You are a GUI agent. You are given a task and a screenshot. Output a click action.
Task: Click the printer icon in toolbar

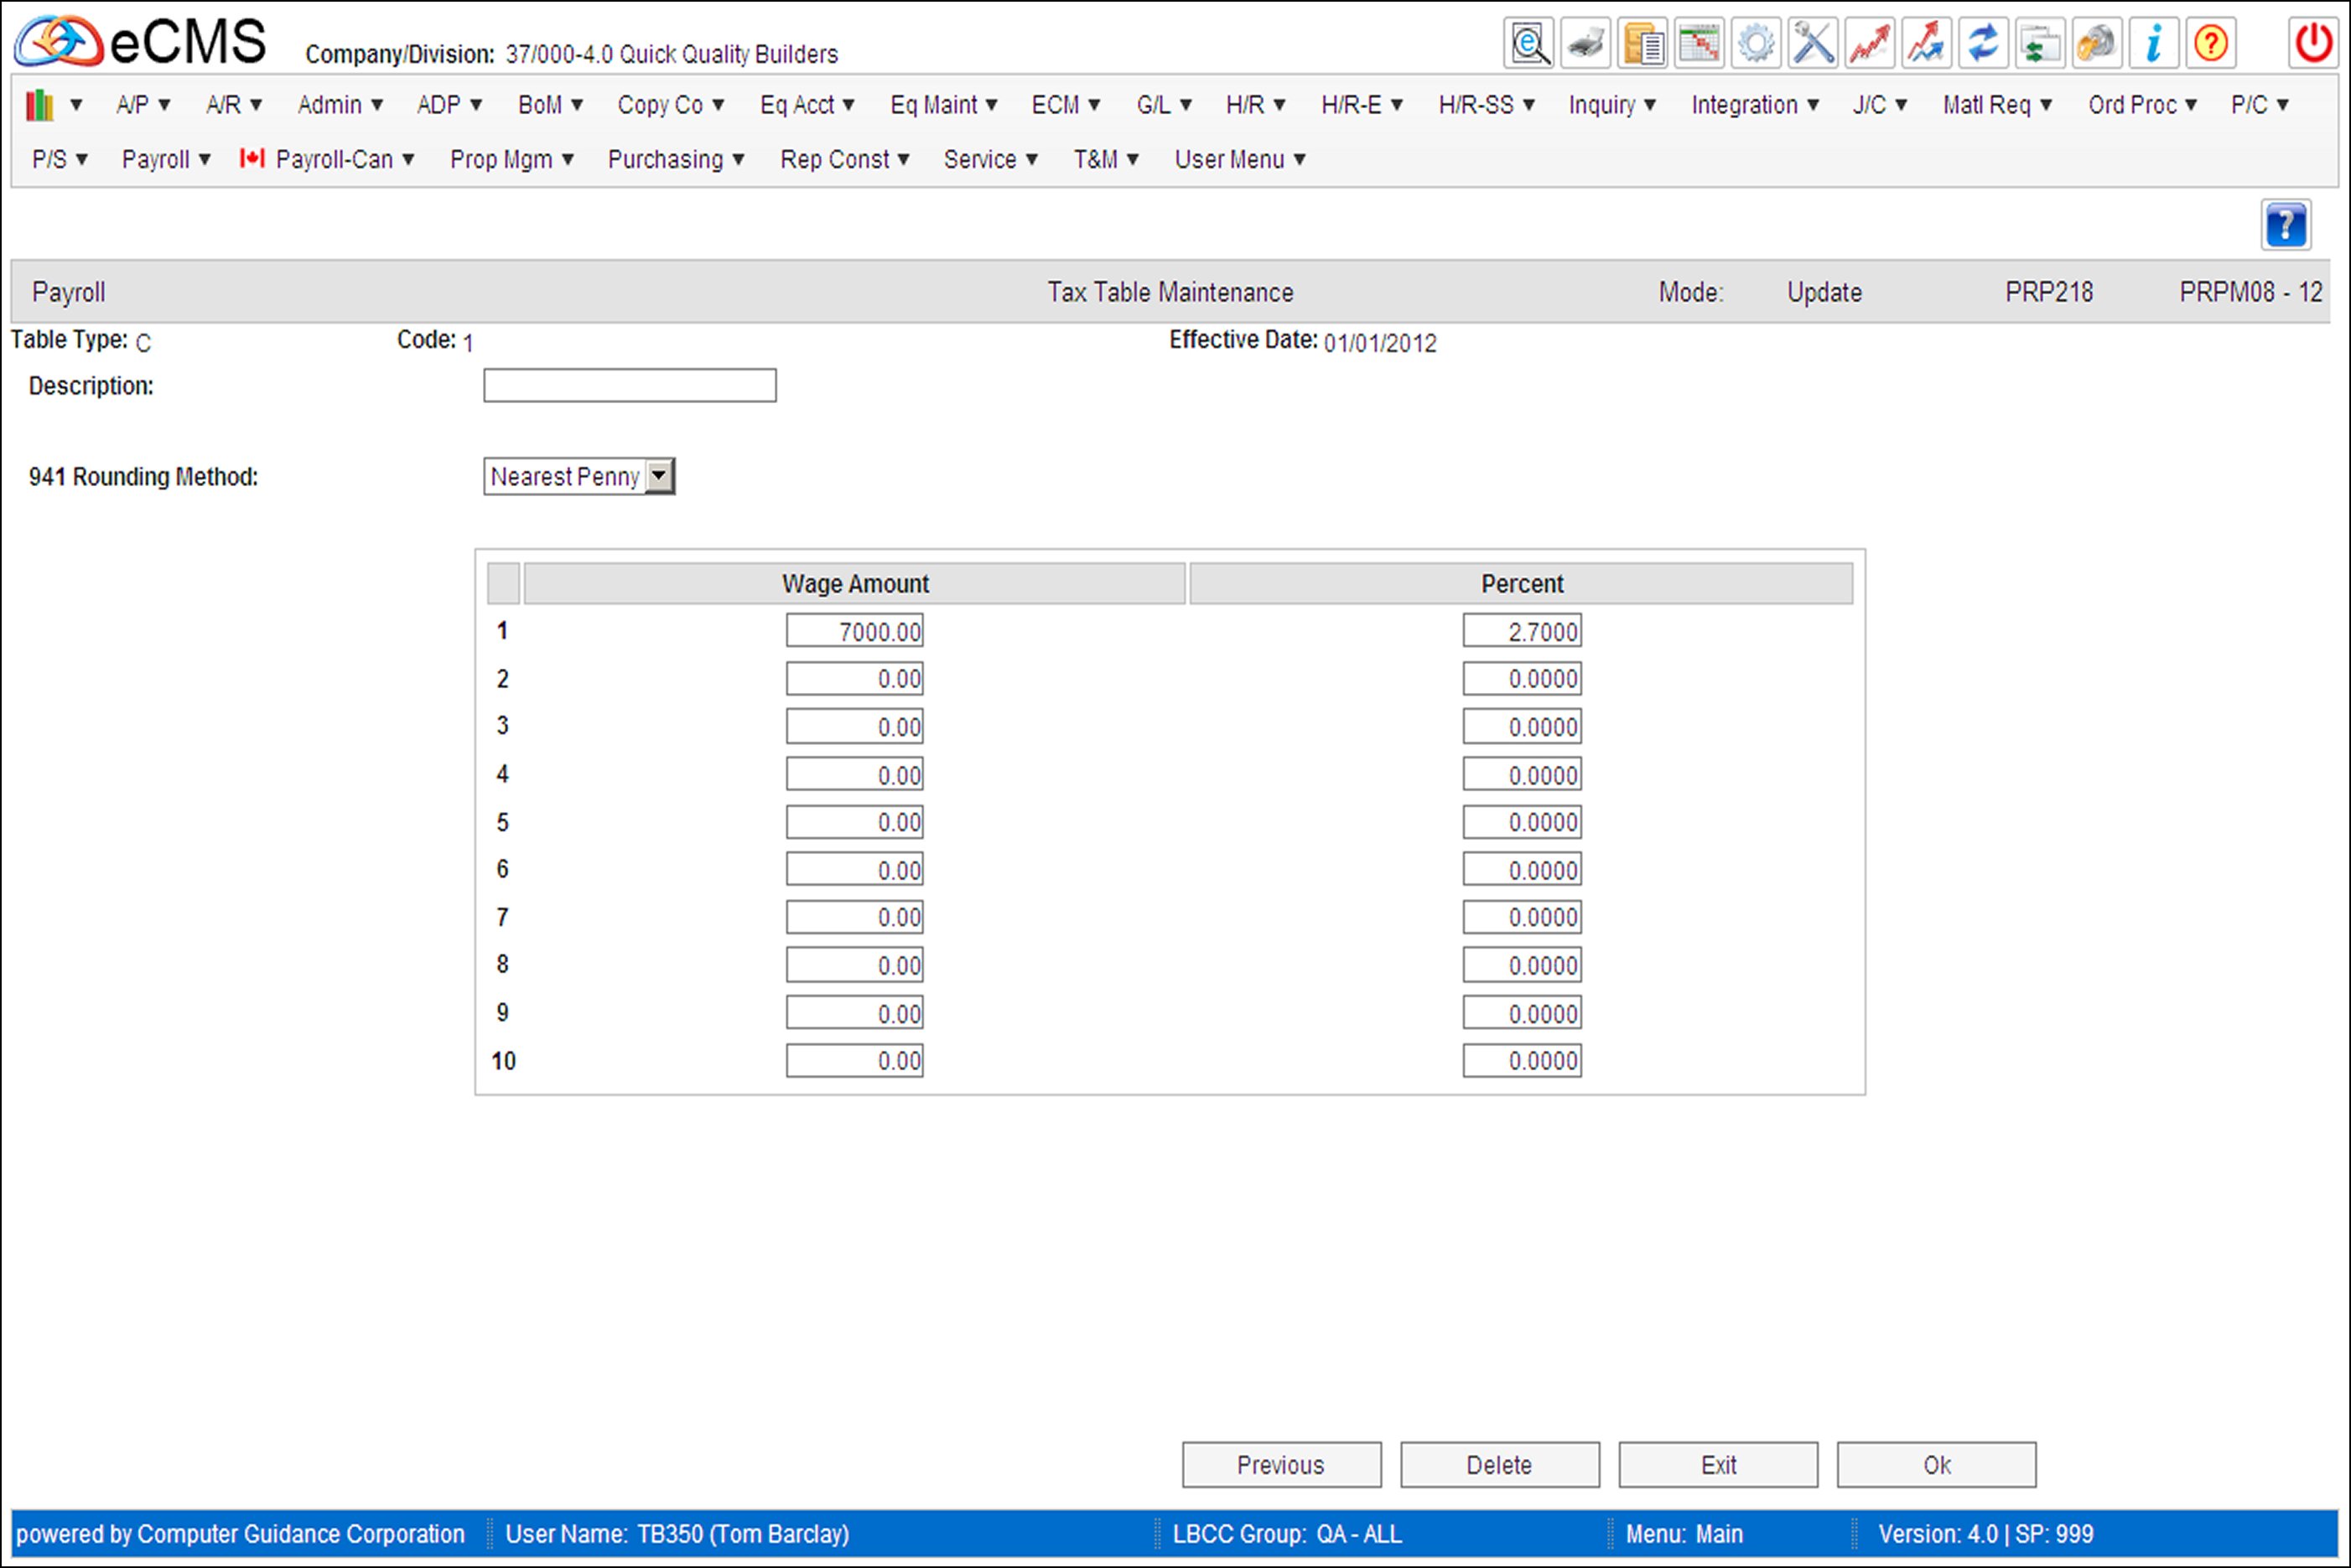(1585, 44)
